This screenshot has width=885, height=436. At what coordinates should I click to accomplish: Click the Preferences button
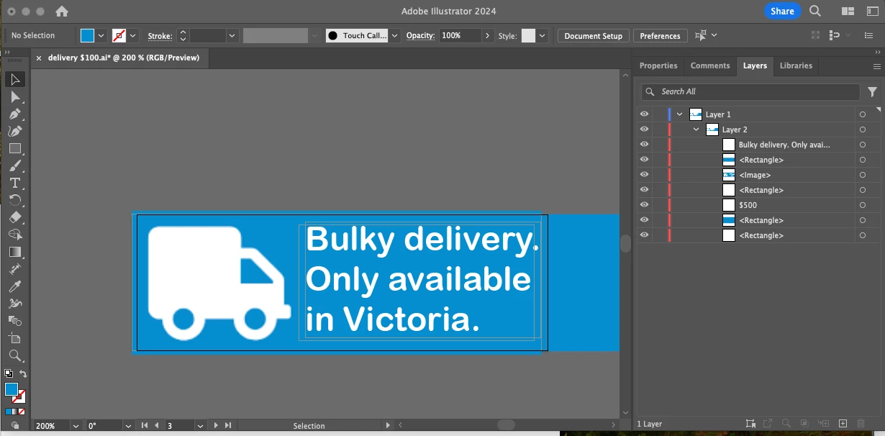[660, 36]
